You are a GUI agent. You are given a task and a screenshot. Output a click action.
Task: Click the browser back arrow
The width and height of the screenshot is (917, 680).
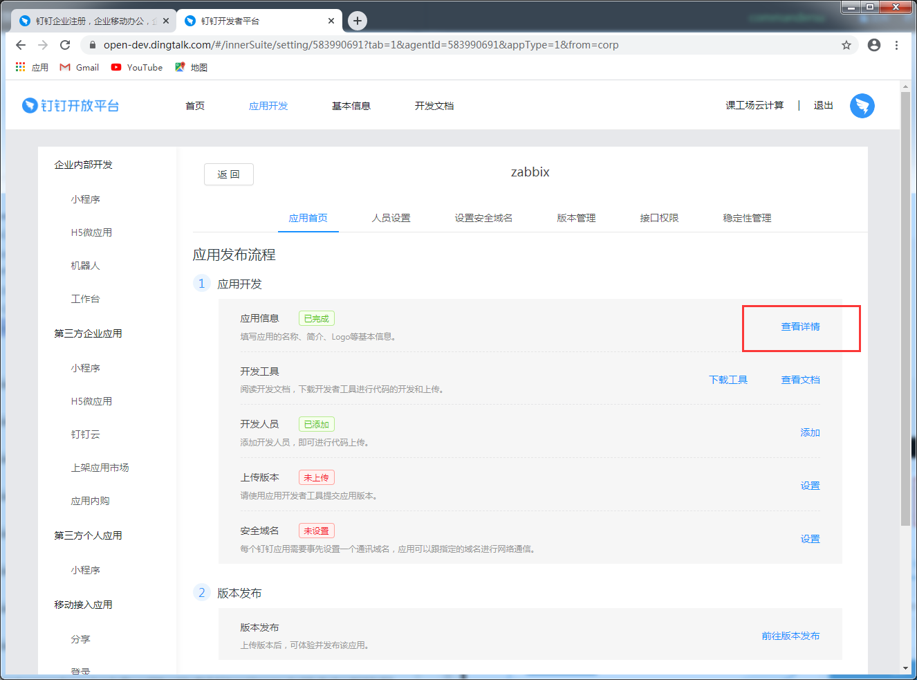21,45
